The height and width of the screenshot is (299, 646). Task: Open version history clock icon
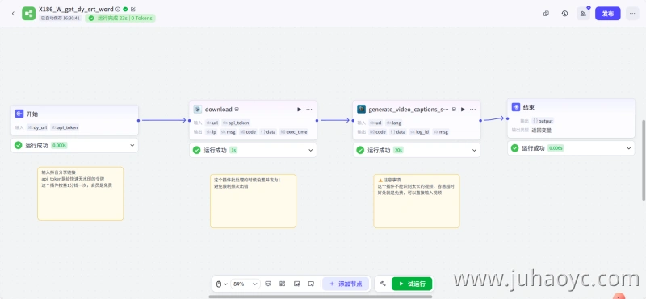[x=564, y=14]
